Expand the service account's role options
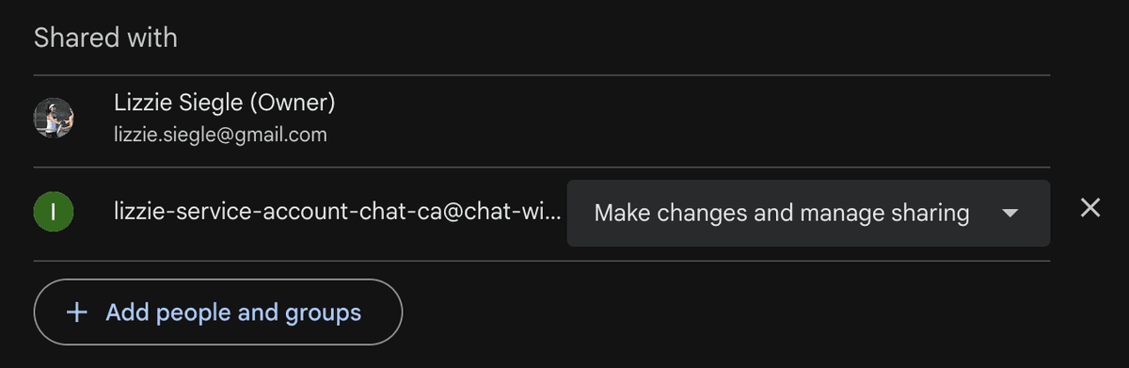 [808, 214]
